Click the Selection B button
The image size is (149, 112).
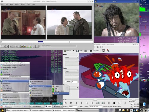[x=132, y=107]
